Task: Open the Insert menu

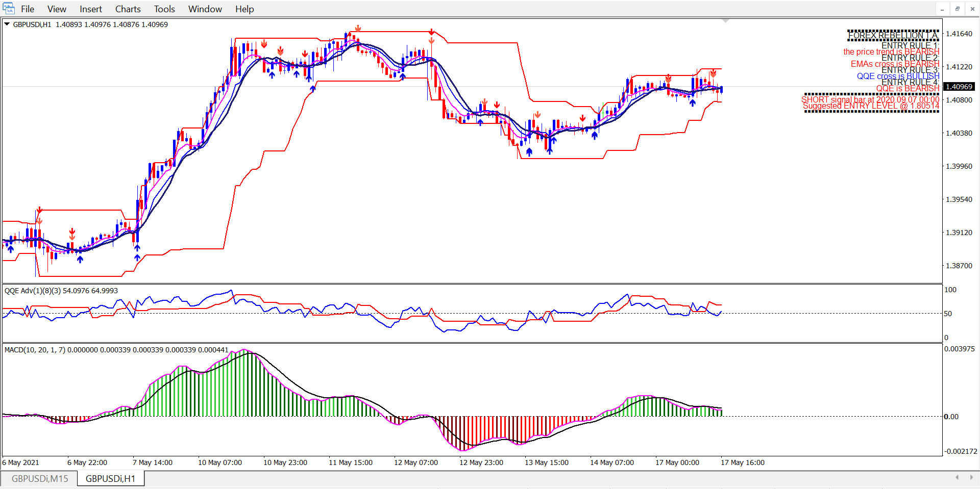Action: pos(90,9)
